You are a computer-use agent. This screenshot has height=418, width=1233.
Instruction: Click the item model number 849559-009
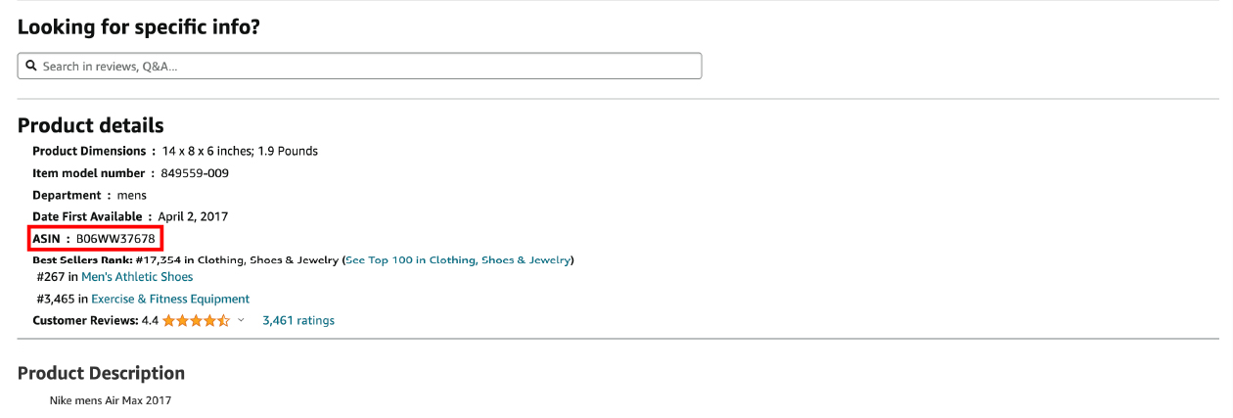(x=195, y=173)
